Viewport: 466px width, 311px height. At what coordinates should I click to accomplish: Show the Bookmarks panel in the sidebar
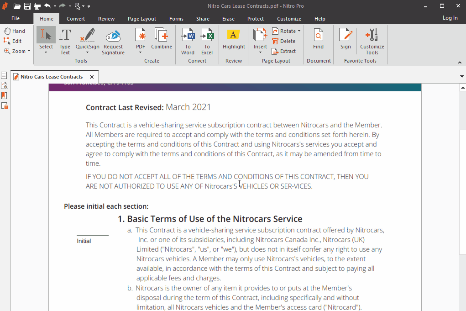(5, 95)
